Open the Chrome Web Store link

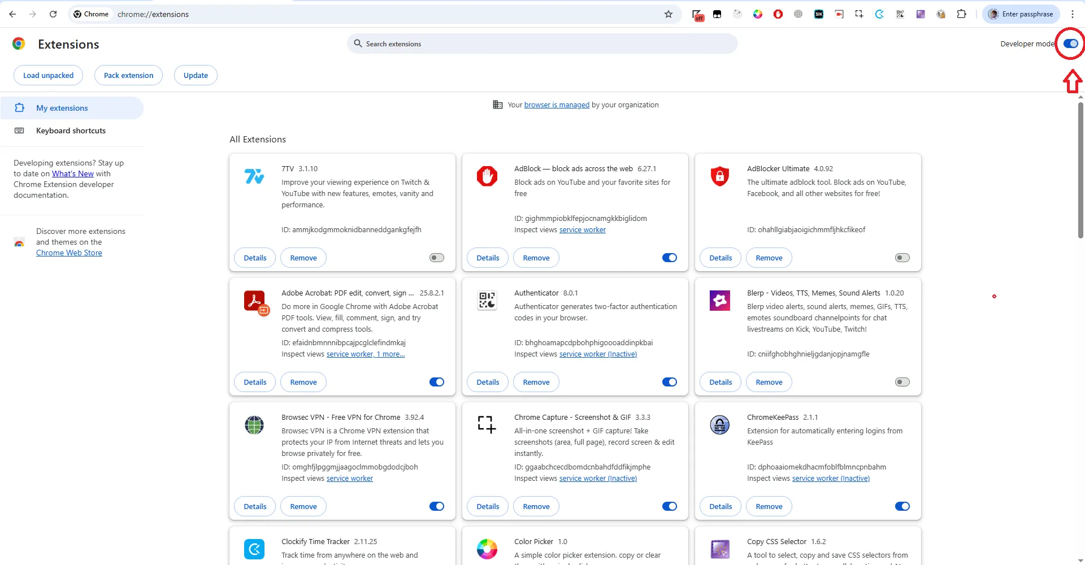pyautogui.click(x=69, y=253)
